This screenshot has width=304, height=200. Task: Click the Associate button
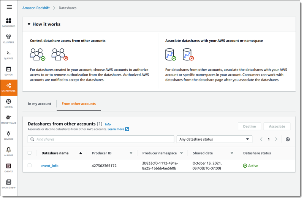click(277, 126)
